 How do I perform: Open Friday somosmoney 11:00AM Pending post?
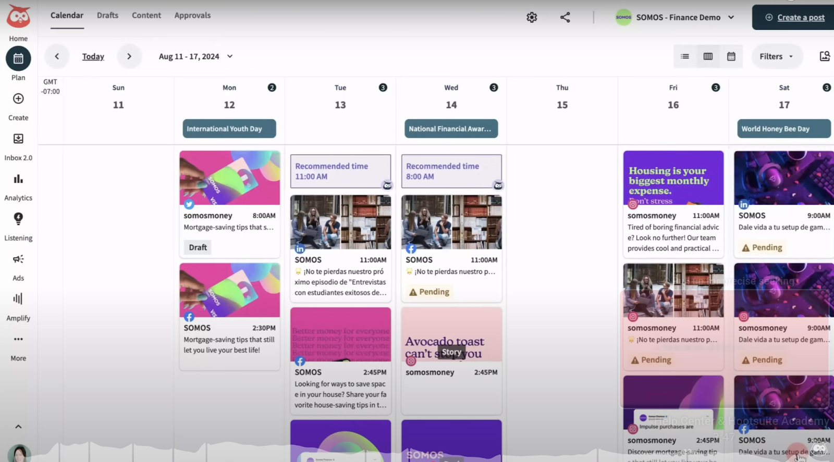(x=673, y=317)
